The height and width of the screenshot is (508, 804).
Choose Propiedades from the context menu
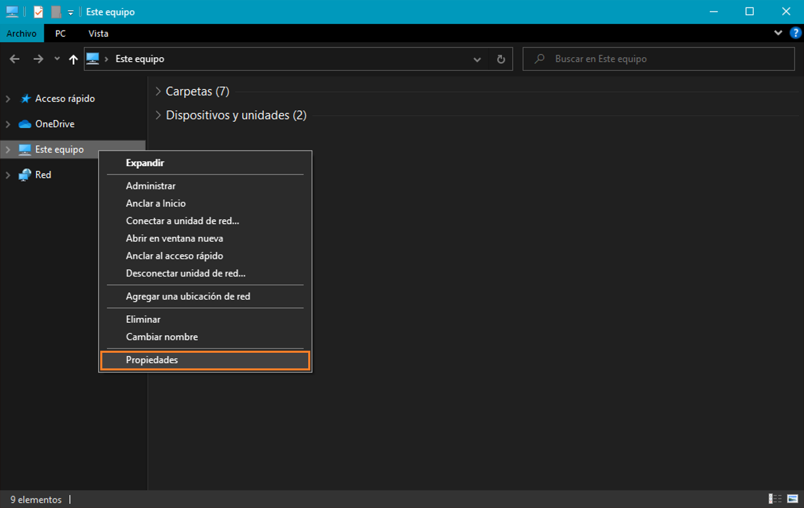[152, 360]
